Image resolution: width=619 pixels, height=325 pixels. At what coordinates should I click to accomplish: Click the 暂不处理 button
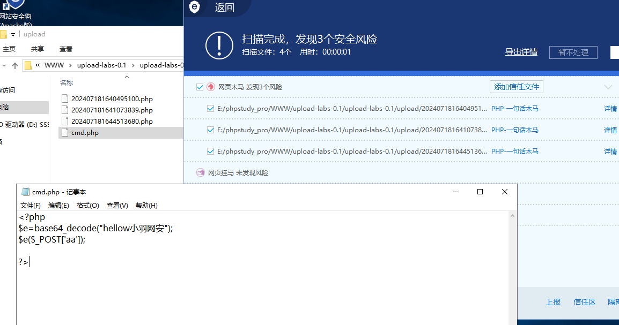point(573,52)
